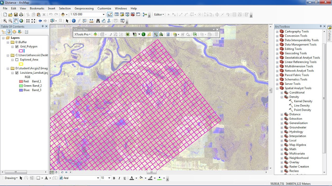
Task: Pause map drawing
Action: pyautogui.click(x=66, y=172)
